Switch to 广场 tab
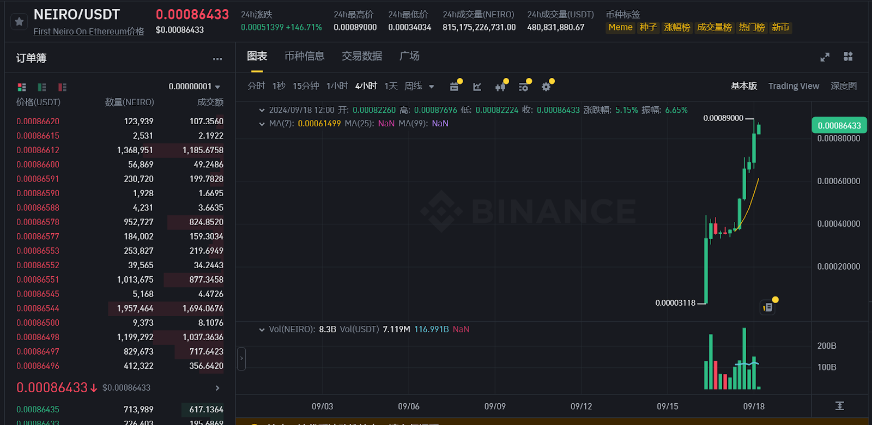872x425 pixels. click(x=409, y=56)
